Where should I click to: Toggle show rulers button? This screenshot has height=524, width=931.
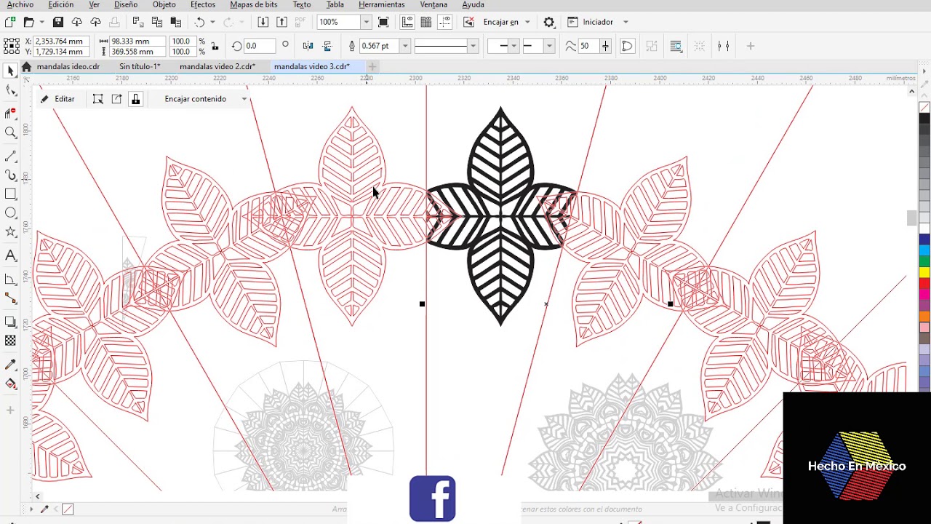point(407,22)
